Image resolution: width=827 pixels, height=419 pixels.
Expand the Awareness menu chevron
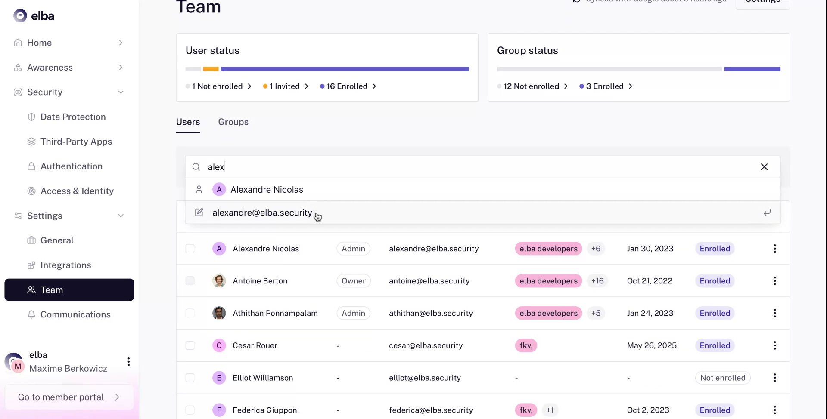coord(121,68)
